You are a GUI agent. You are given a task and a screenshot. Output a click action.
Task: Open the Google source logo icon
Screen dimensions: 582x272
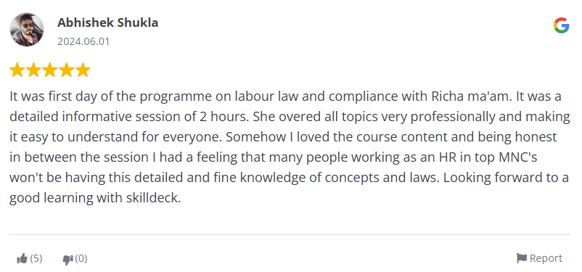pos(561,25)
